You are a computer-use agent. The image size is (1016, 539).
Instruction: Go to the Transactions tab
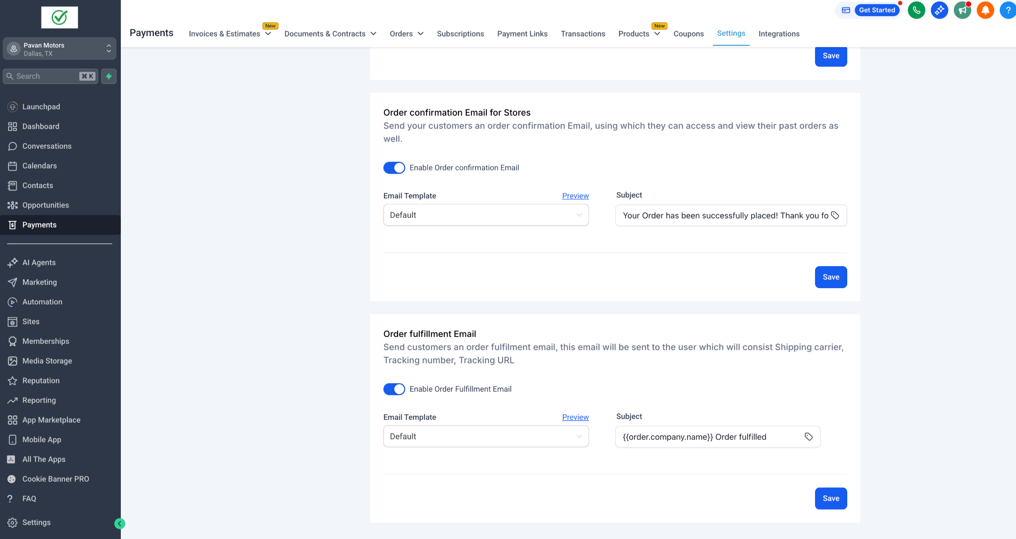[582, 34]
